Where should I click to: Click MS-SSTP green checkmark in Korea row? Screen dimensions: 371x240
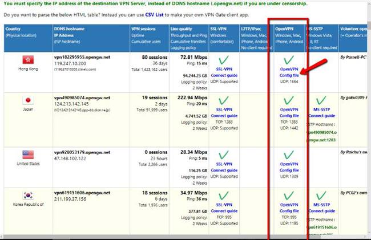point(321,196)
